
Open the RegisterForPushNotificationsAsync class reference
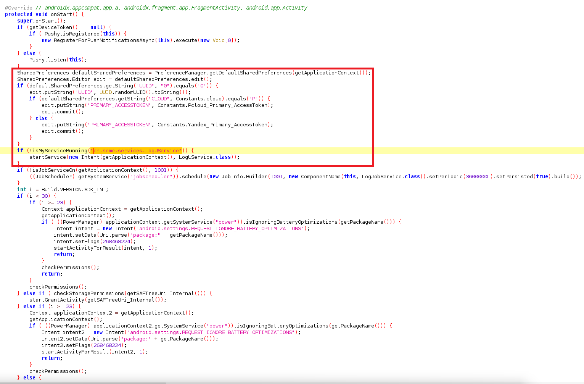[x=104, y=40]
